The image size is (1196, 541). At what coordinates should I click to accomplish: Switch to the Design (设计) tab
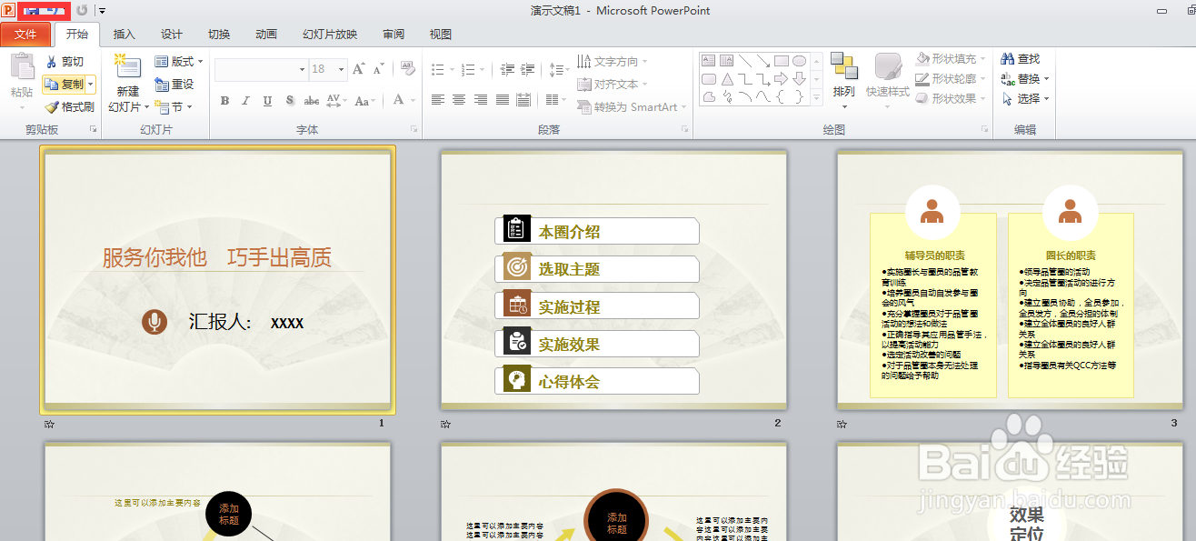[x=172, y=35]
